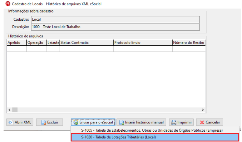Click the Operação column header
Image resolution: width=242 pixels, height=142 pixels.
tap(37, 42)
